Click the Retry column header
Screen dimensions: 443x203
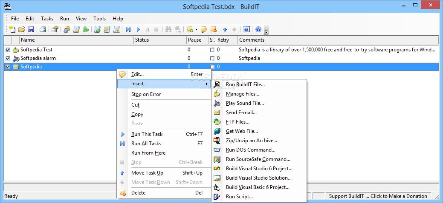coord(226,40)
